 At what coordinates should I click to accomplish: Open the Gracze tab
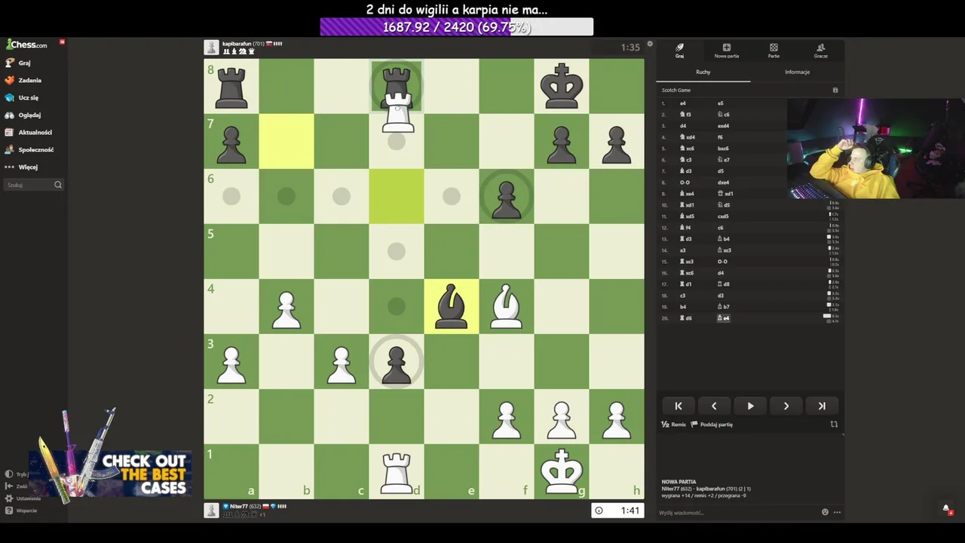[821, 51]
